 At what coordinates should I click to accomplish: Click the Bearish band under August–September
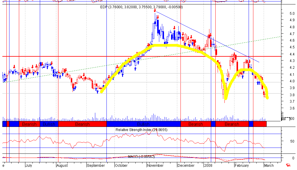pyautogui.click(x=82, y=124)
